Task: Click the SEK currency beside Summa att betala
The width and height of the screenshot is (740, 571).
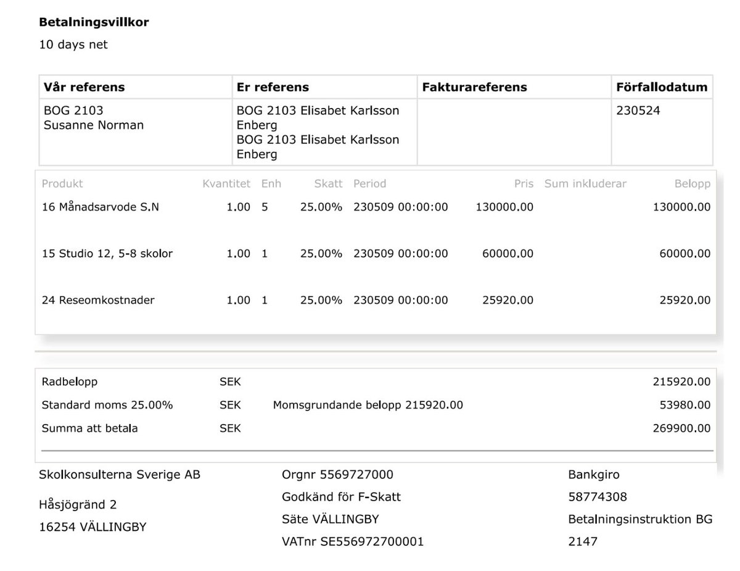Action: pos(230,428)
